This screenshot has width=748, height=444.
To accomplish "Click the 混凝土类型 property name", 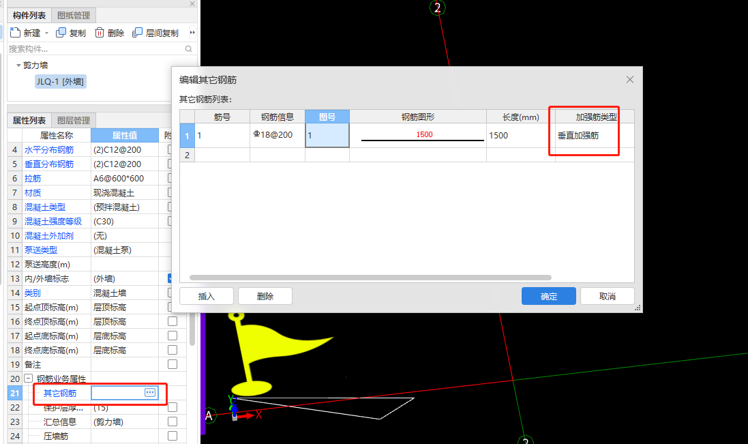I will point(45,207).
